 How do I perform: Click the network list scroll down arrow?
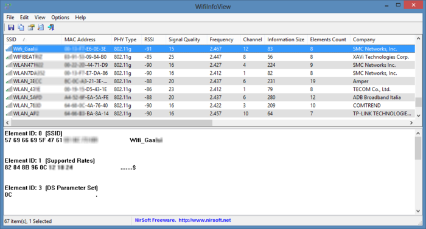pyautogui.click(x=419, y=115)
